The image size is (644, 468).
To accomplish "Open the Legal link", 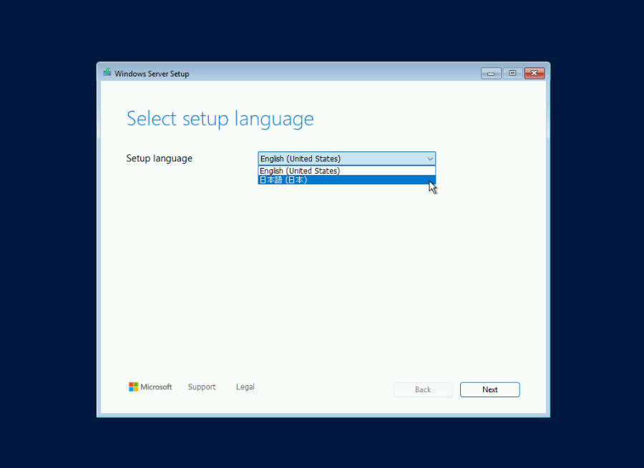I will (245, 387).
